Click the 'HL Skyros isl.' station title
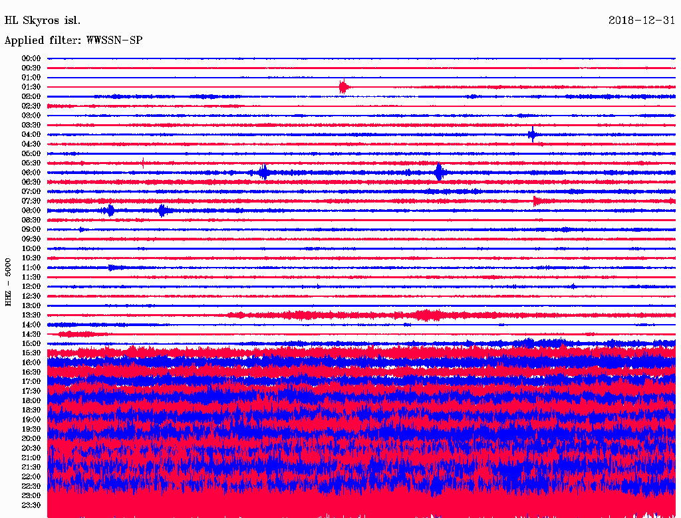This screenshot has width=681, height=518. (x=42, y=21)
